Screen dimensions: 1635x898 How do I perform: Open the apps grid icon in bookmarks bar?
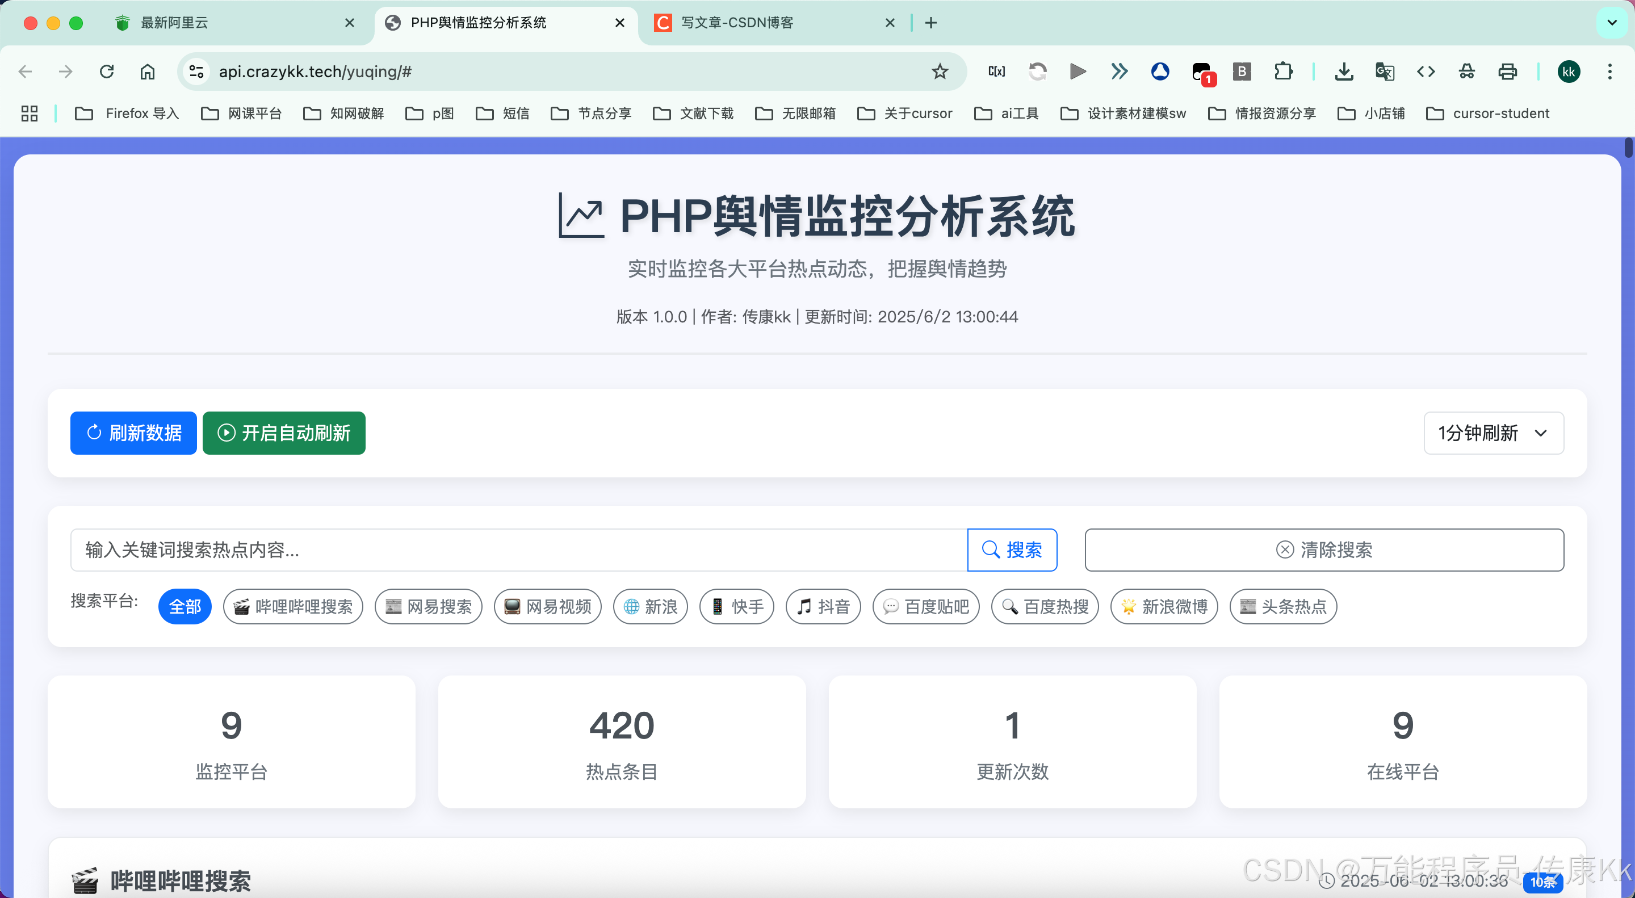(x=29, y=114)
